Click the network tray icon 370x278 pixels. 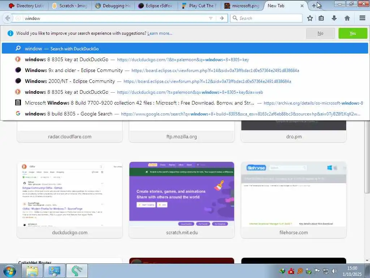point(326,271)
